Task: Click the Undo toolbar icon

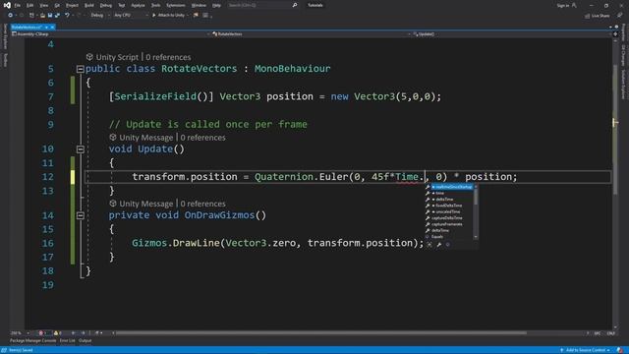Action: click(68, 16)
